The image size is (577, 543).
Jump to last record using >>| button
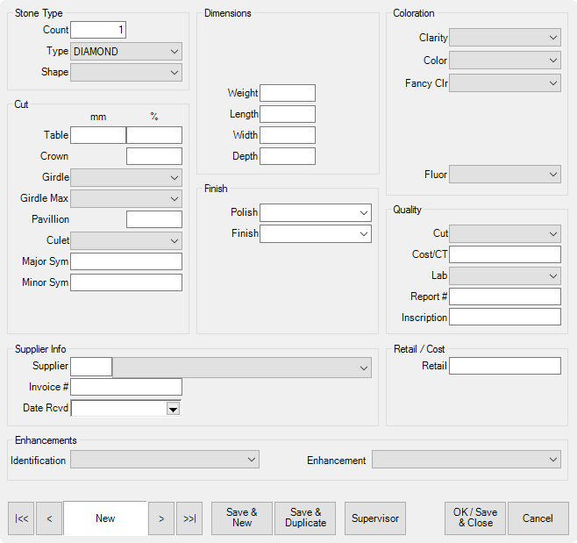point(189,518)
